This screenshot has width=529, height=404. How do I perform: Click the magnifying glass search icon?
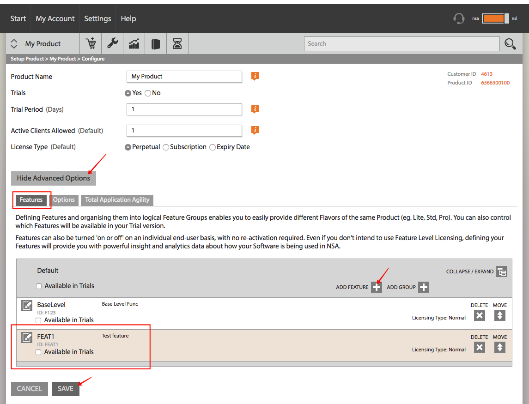pos(510,44)
